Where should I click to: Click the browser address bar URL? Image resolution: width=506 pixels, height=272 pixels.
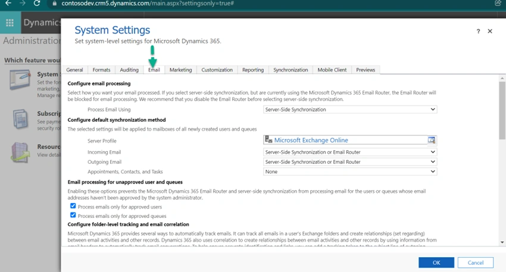click(148, 4)
